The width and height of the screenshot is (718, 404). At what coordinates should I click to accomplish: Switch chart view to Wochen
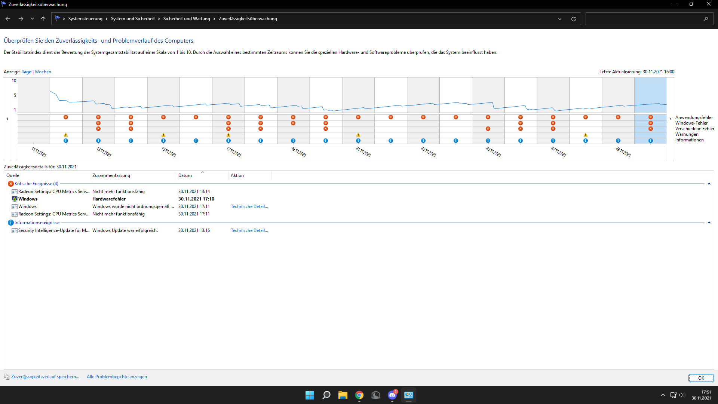43,72
